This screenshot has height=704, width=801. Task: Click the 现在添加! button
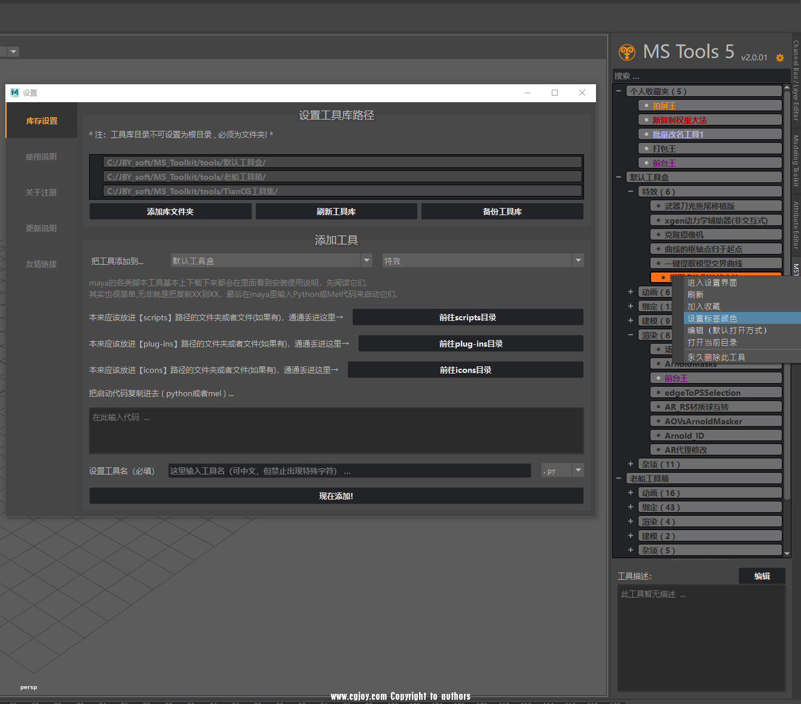point(337,496)
